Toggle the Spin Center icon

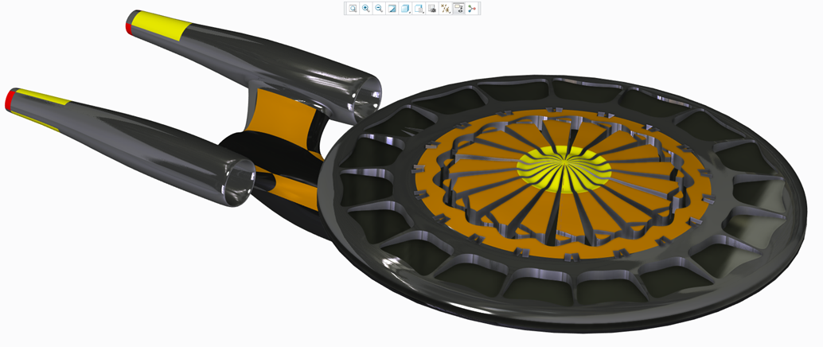tap(472, 9)
